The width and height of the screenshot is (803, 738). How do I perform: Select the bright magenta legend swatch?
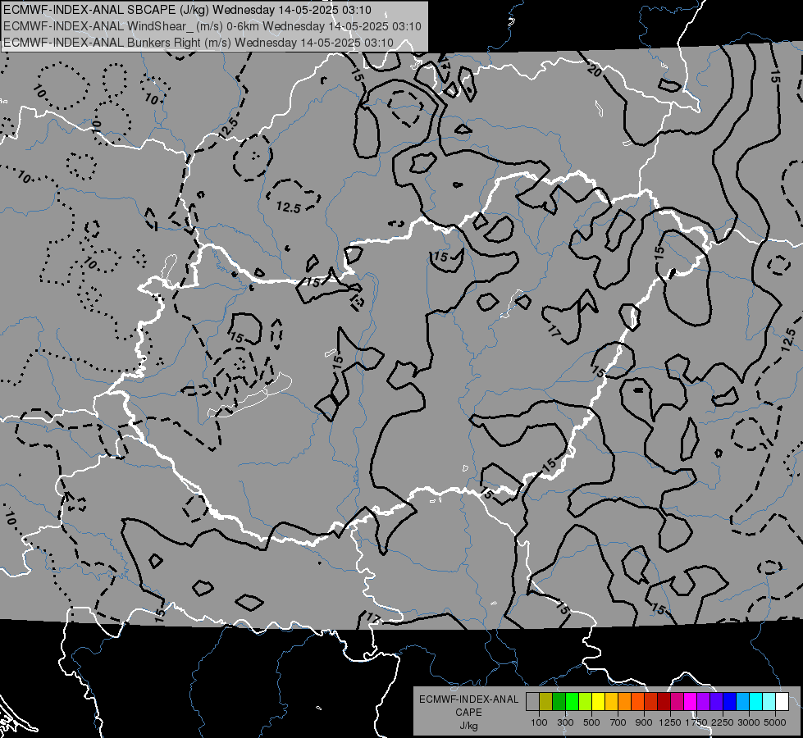(691, 702)
